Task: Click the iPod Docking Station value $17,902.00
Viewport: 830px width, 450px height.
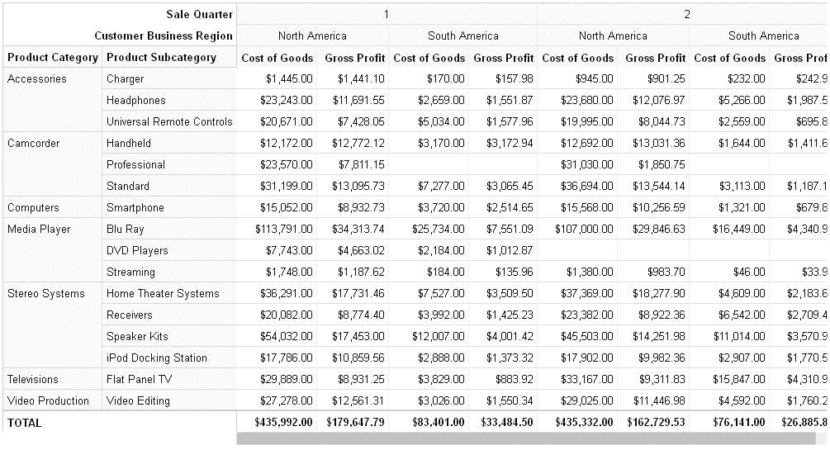Action: [x=587, y=358]
